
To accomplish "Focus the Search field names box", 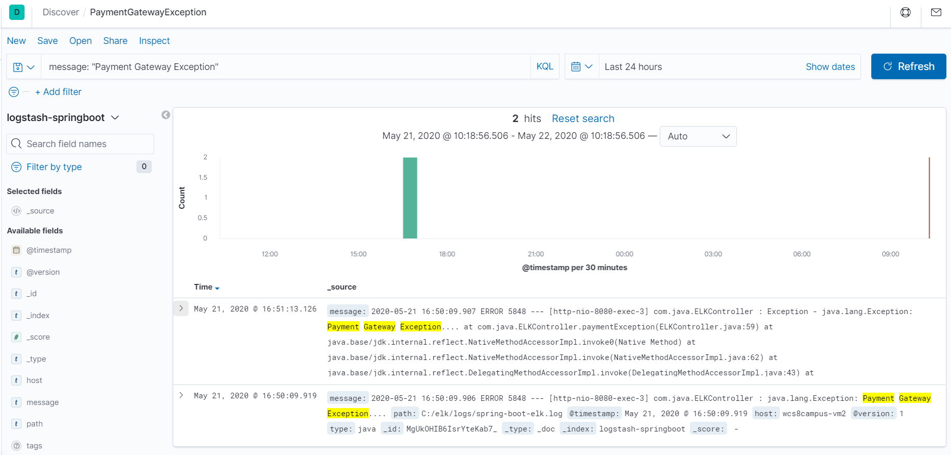I will 80,144.
